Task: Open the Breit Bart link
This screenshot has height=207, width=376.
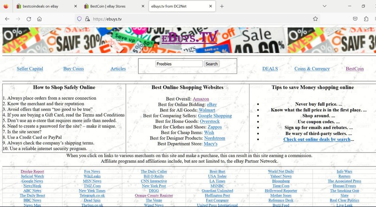Action: (217, 171)
